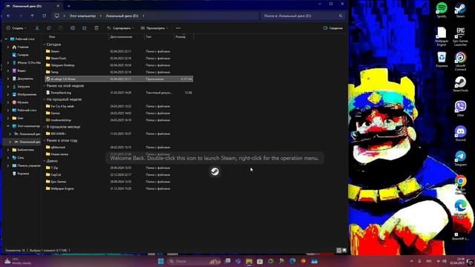Image resolution: width=475 pixels, height=267 pixels.
Task: Click Microsoft Edge icon in taskbar
Action: coord(292,261)
